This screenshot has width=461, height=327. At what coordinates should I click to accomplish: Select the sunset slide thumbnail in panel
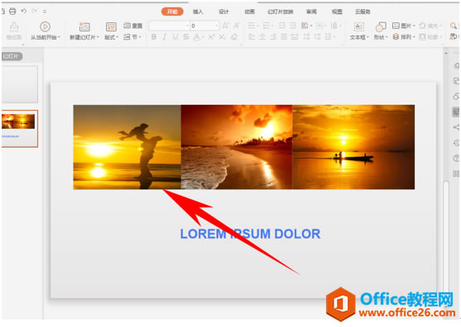[20, 129]
